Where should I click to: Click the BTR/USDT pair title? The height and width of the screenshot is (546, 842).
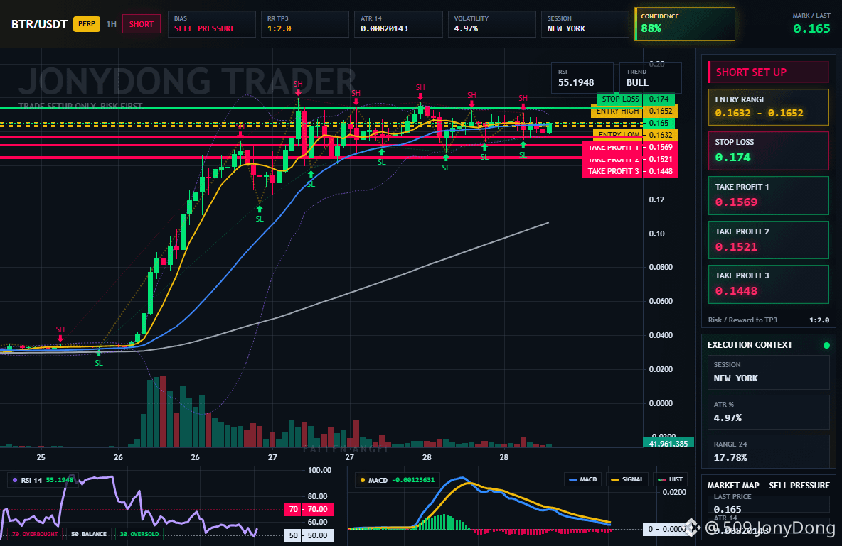(39, 24)
